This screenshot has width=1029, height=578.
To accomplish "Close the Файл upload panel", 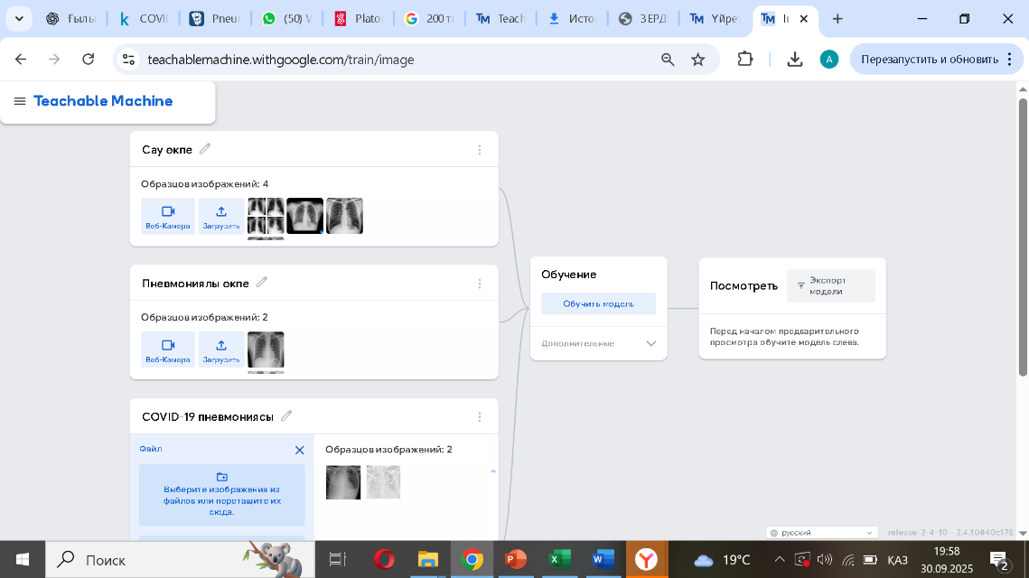I will 299,450.
